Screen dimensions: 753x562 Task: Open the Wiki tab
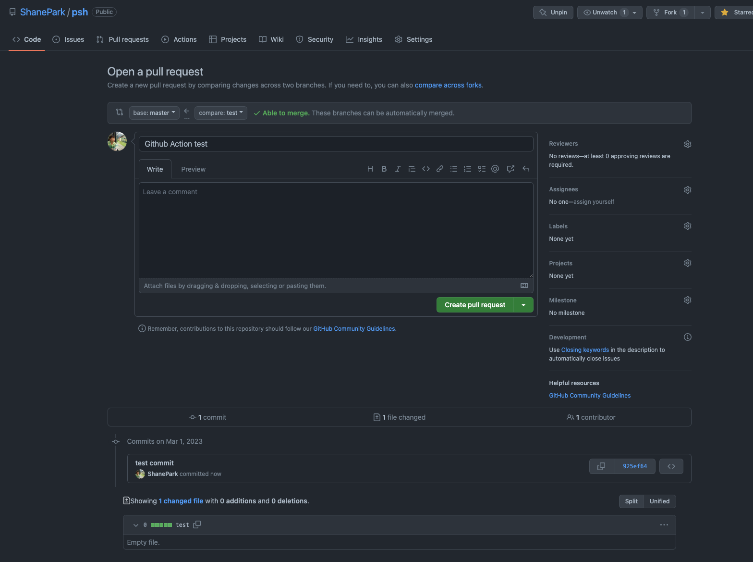pyautogui.click(x=271, y=39)
